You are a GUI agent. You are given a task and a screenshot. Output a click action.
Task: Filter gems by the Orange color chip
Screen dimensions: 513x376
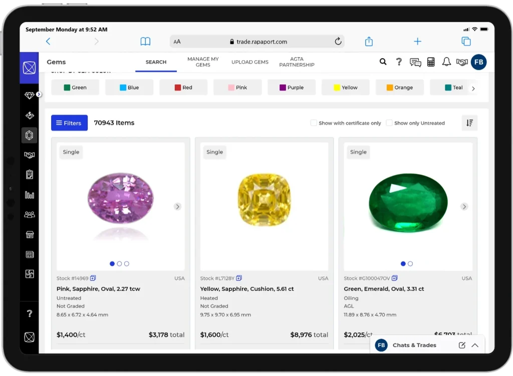tap(399, 87)
